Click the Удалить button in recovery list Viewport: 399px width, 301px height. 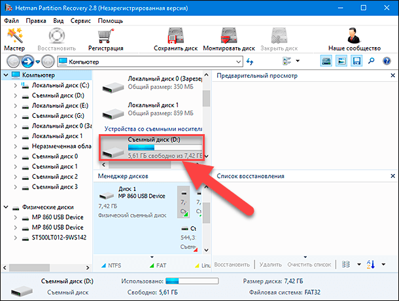[x=271, y=264]
